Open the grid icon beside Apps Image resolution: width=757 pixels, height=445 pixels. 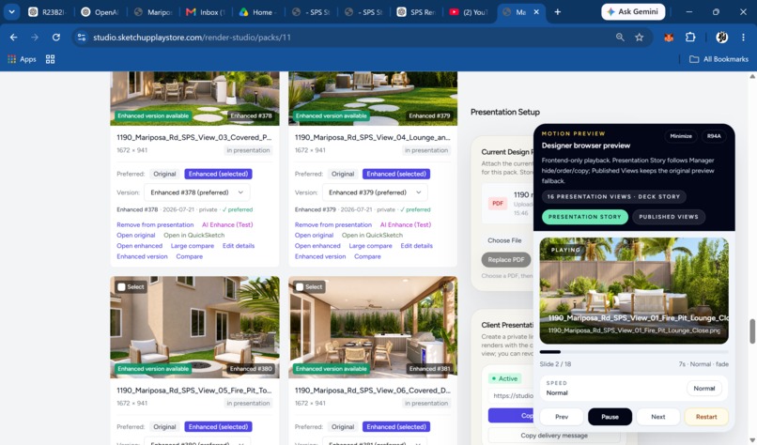point(50,59)
